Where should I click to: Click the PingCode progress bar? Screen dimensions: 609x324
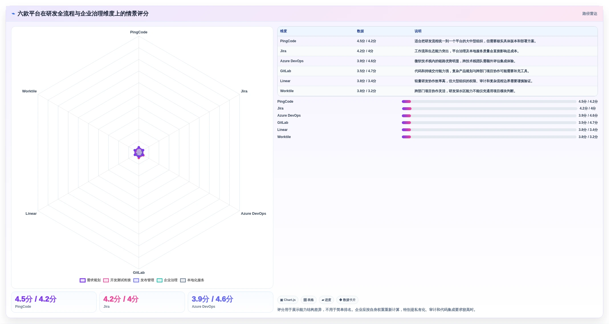tap(489, 102)
